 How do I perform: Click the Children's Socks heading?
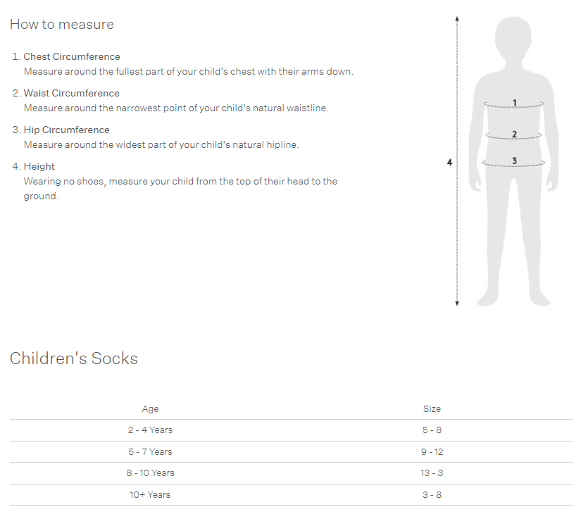(74, 358)
